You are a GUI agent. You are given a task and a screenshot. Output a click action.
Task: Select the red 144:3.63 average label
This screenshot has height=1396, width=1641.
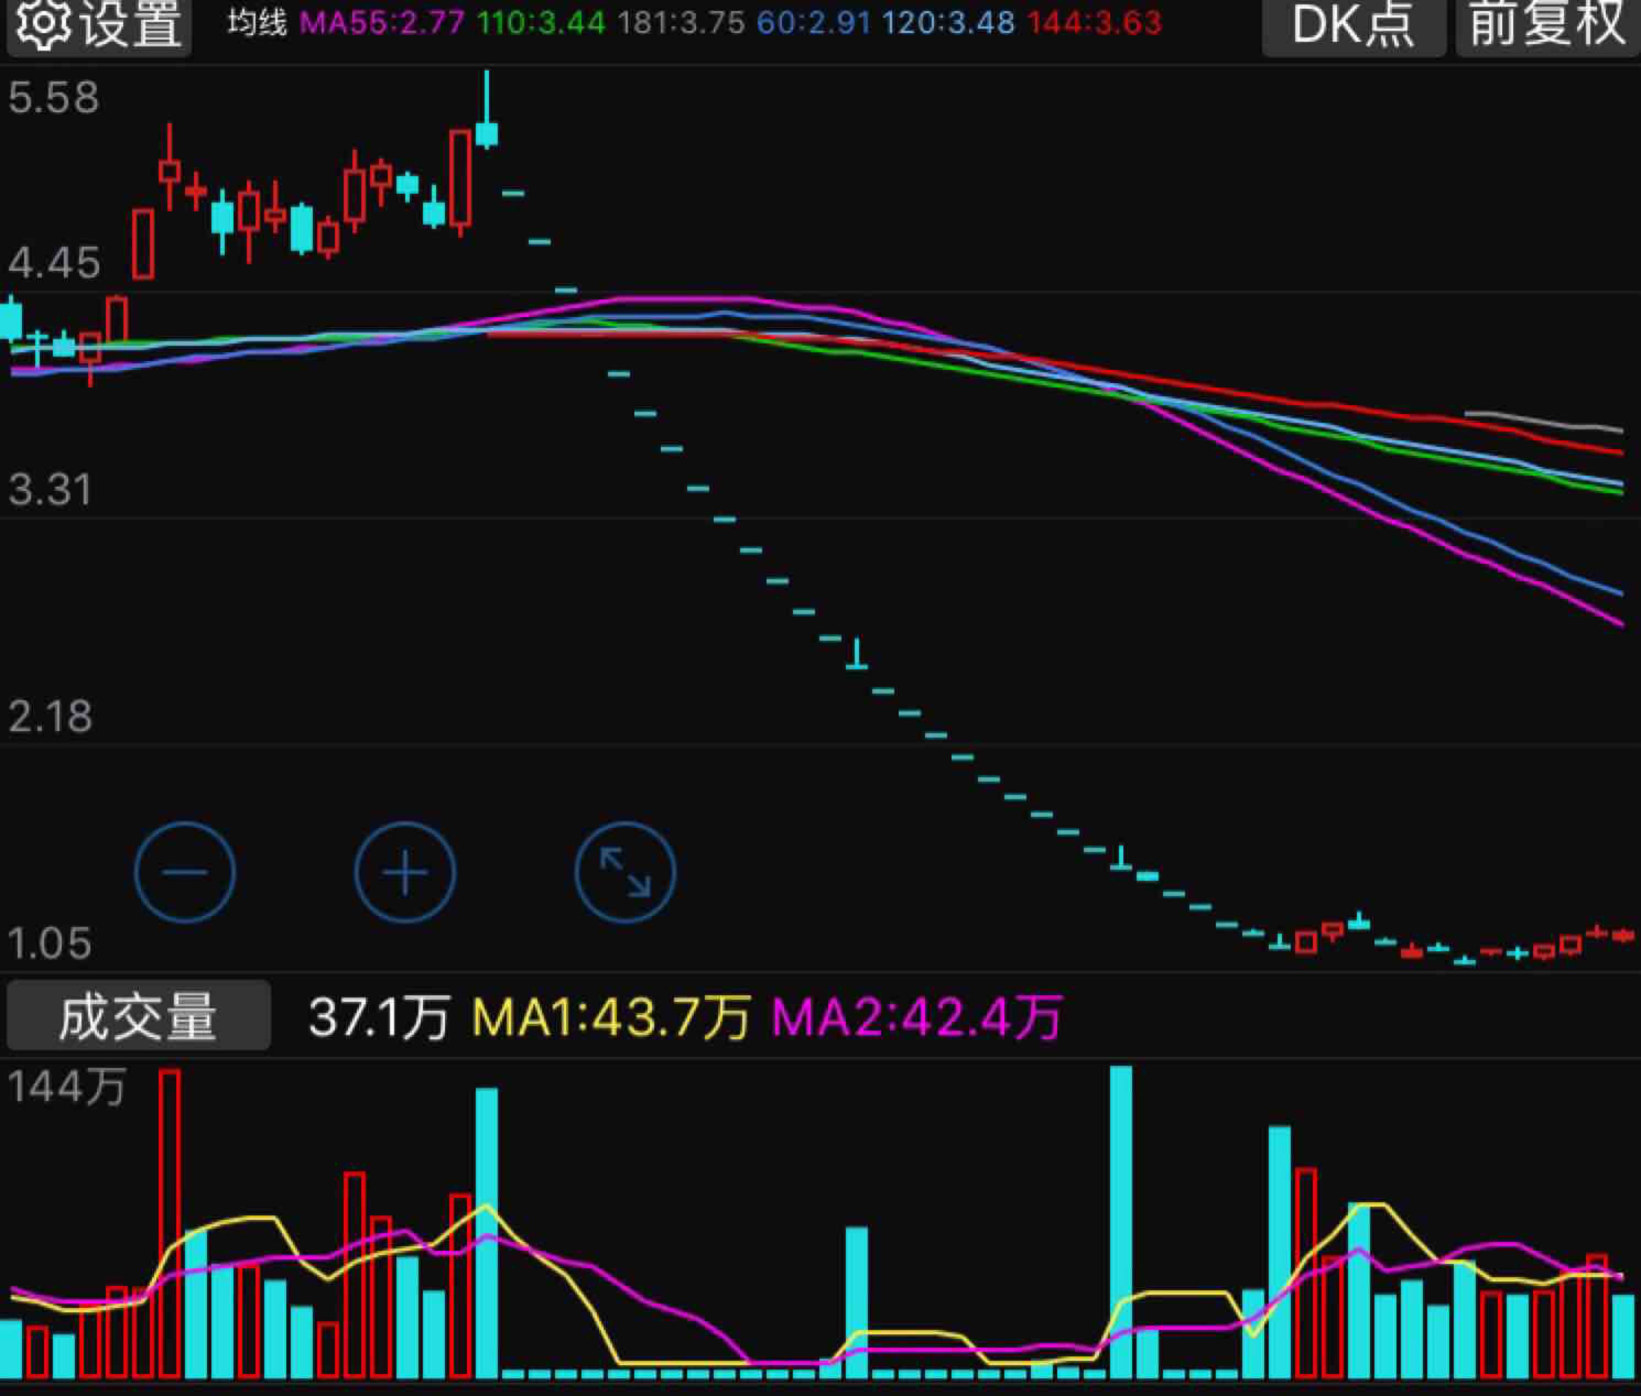click(1095, 23)
